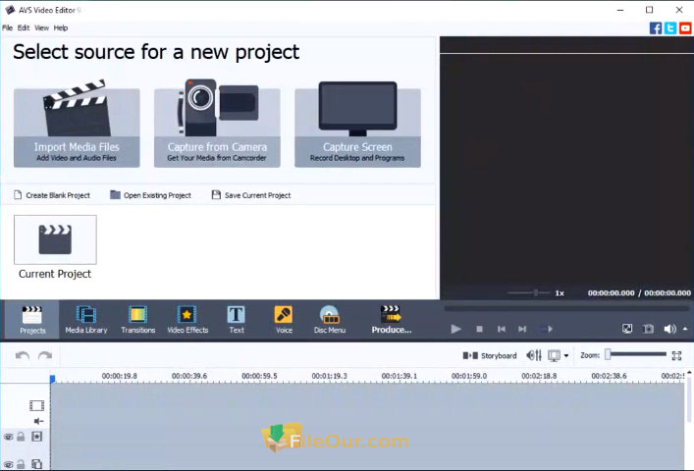This screenshot has width=694, height=471.
Task: Click the 00:00:59.5 timeline ruler mark
Action: (259, 376)
